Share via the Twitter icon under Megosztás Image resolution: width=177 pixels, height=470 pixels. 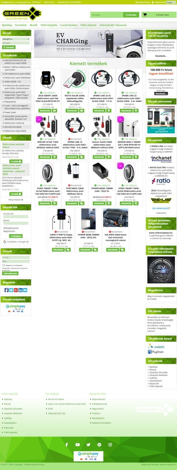(x=11, y=290)
